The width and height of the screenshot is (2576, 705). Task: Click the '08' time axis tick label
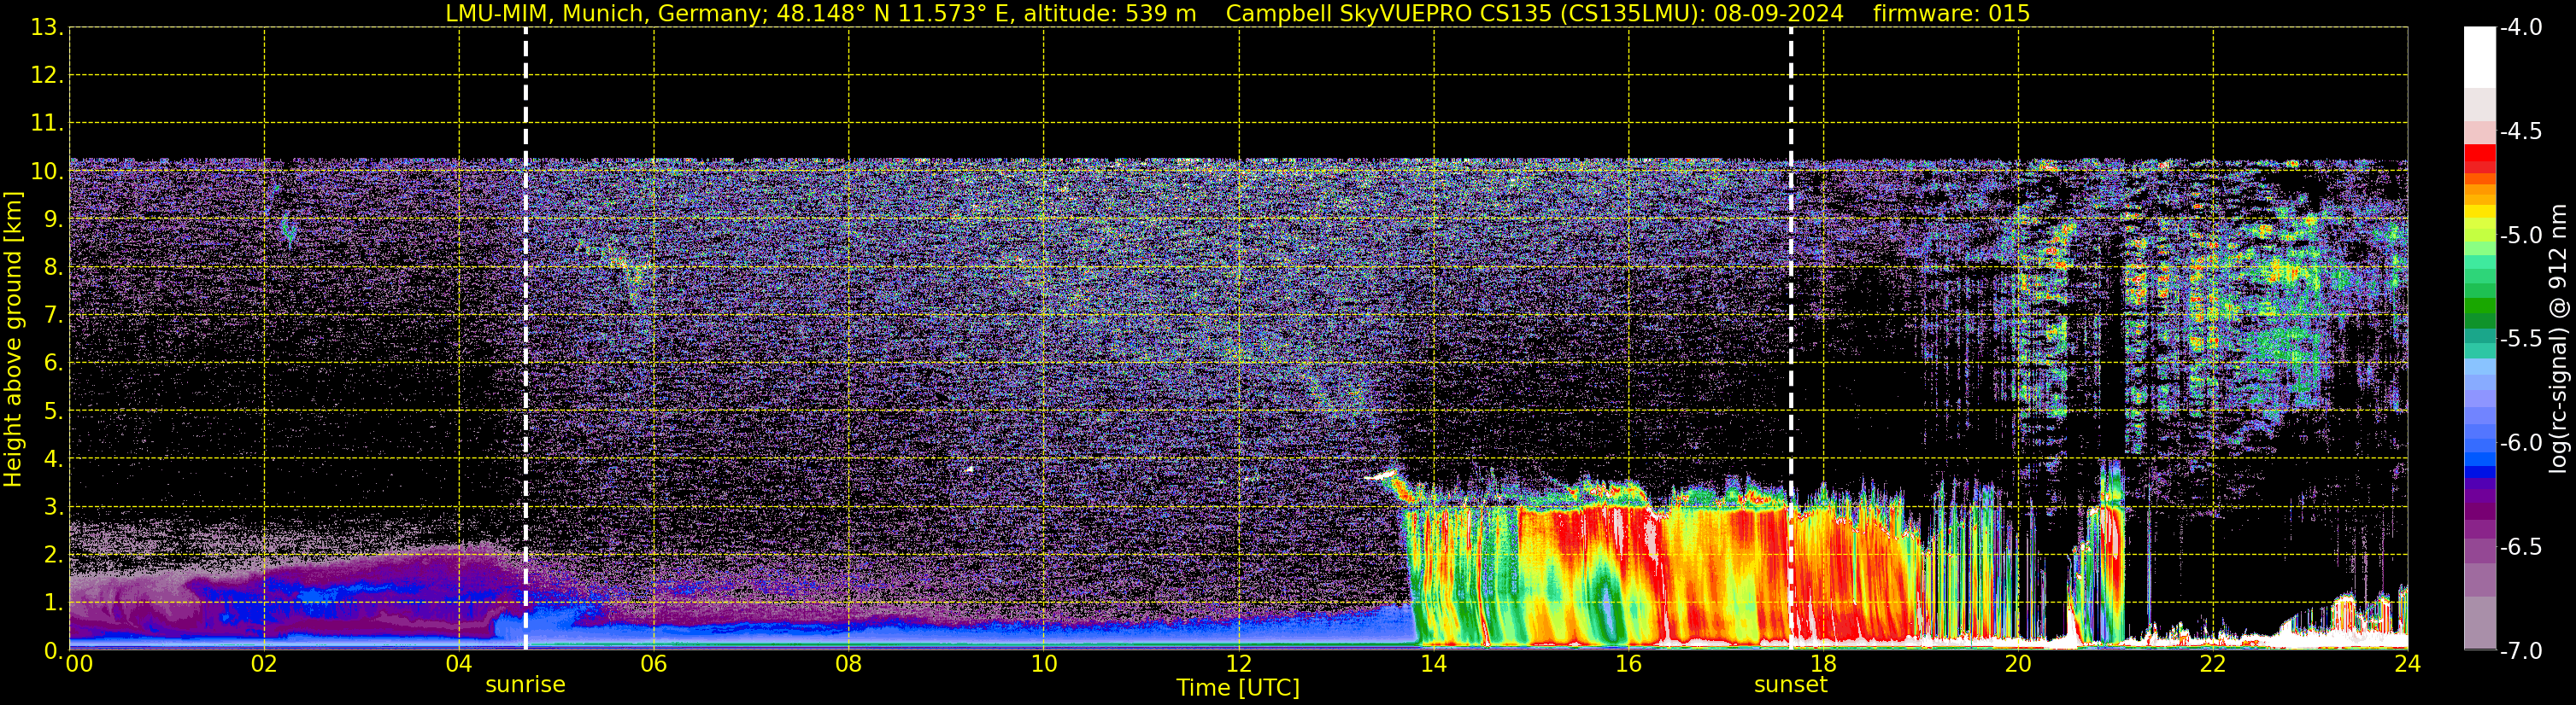tap(849, 664)
